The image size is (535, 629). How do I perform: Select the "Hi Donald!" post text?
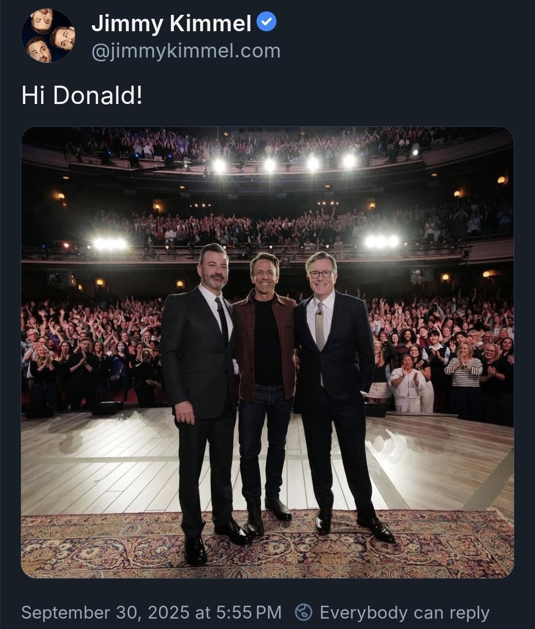click(x=82, y=95)
